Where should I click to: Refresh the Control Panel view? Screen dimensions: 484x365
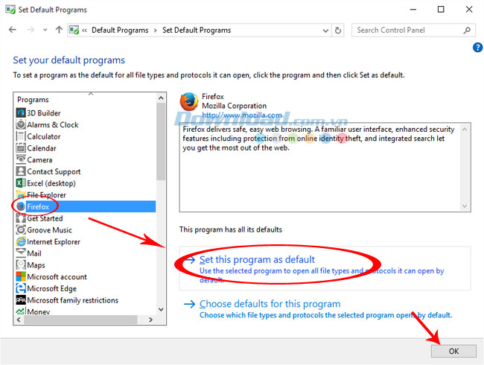coord(338,31)
